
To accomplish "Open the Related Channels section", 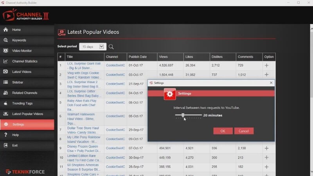I will click(27, 93).
